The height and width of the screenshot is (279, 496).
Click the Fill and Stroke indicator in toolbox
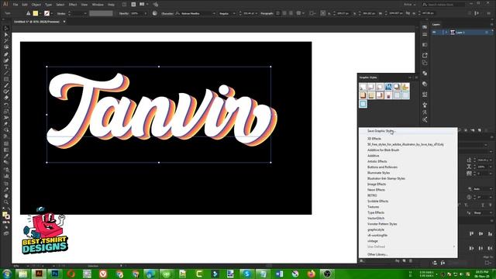[6, 215]
